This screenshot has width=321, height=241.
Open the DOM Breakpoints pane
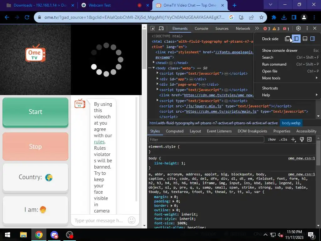pos(252,131)
